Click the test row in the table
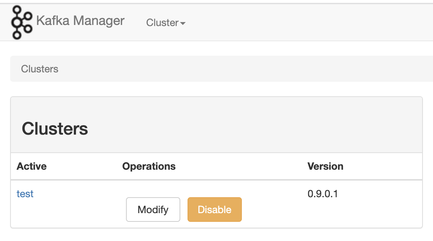 (25, 194)
